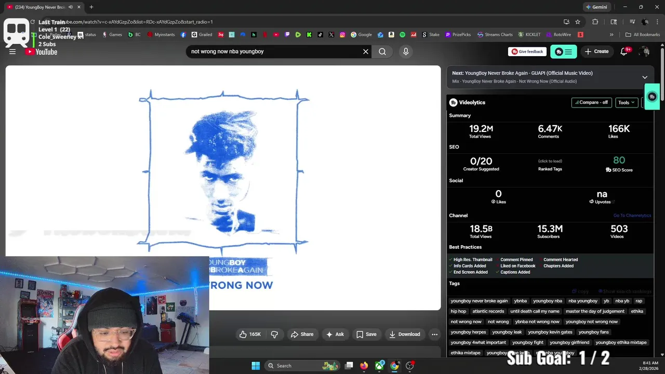Open the KICKLET bookmark
The width and height of the screenshot is (665, 374).
pyautogui.click(x=529, y=35)
